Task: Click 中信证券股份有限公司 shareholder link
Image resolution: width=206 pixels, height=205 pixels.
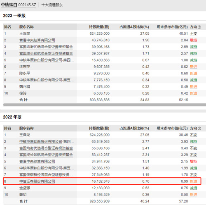Action: pyautogui.click(x=37, y=181)
